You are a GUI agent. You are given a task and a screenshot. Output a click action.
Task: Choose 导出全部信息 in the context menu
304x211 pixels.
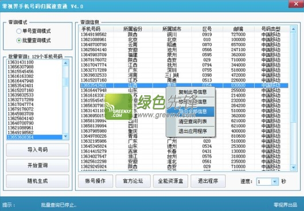point(191,112)
